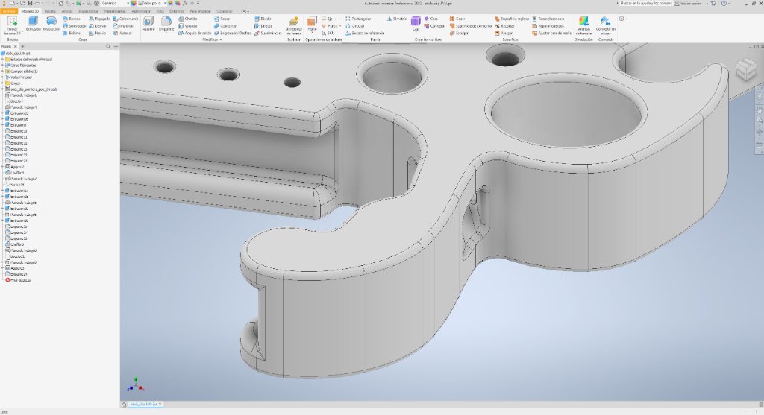Open Análisis de tensión simulation

[x=583, y=25]
